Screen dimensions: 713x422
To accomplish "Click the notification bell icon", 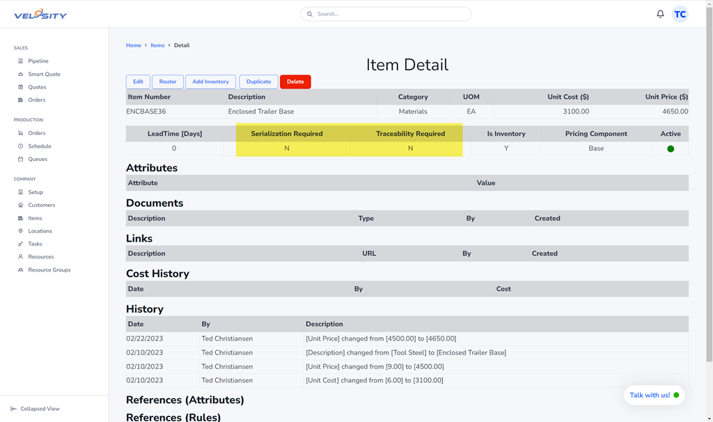I will 660,14.
